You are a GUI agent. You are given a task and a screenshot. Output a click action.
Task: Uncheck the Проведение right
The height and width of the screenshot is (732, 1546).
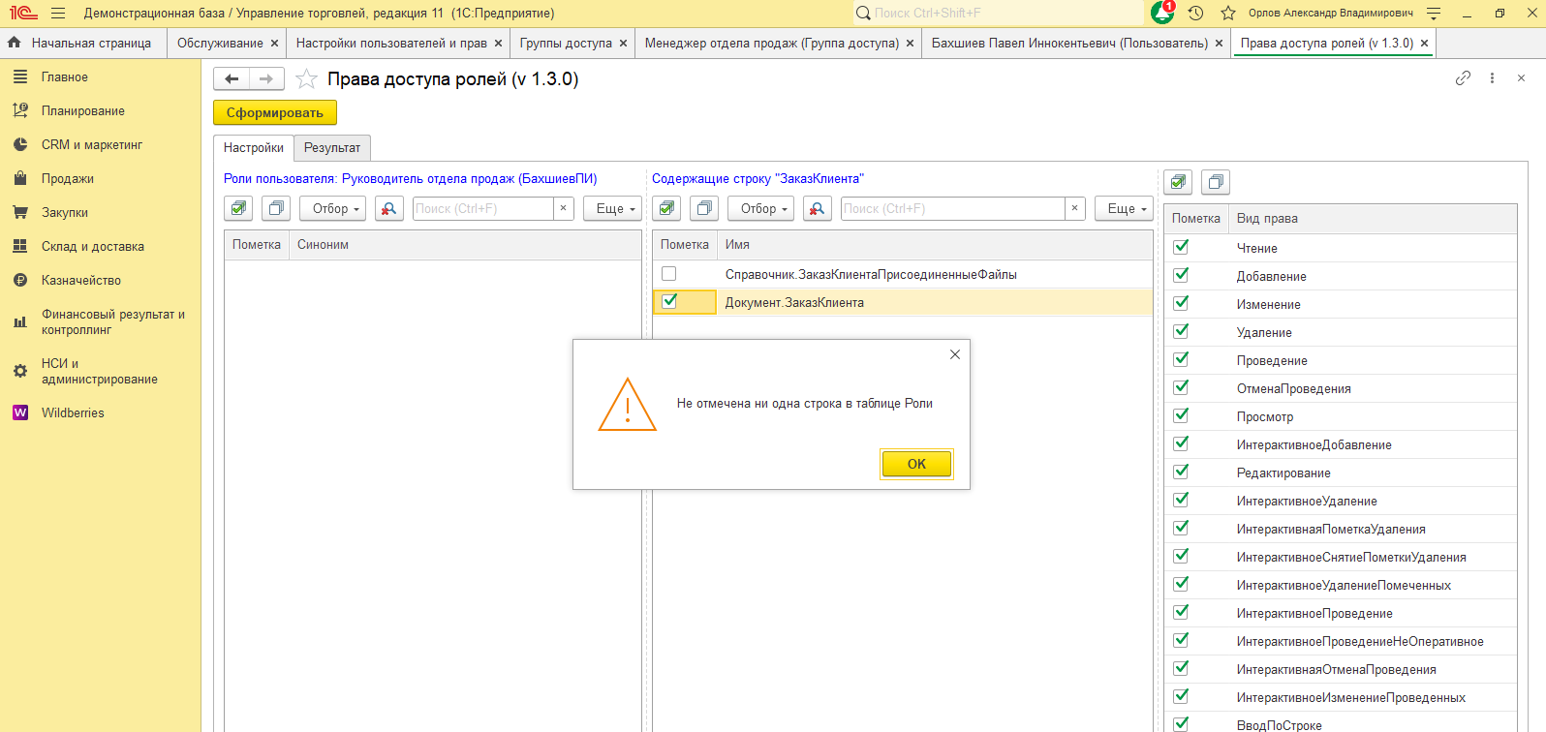[x=1181, y=359]
